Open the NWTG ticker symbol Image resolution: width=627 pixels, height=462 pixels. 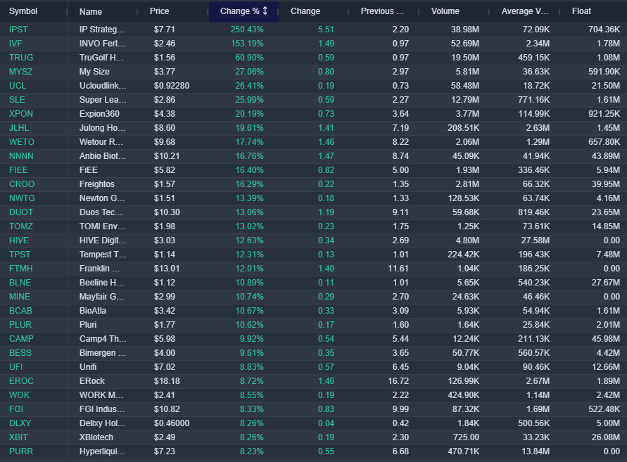click(22, 198)
